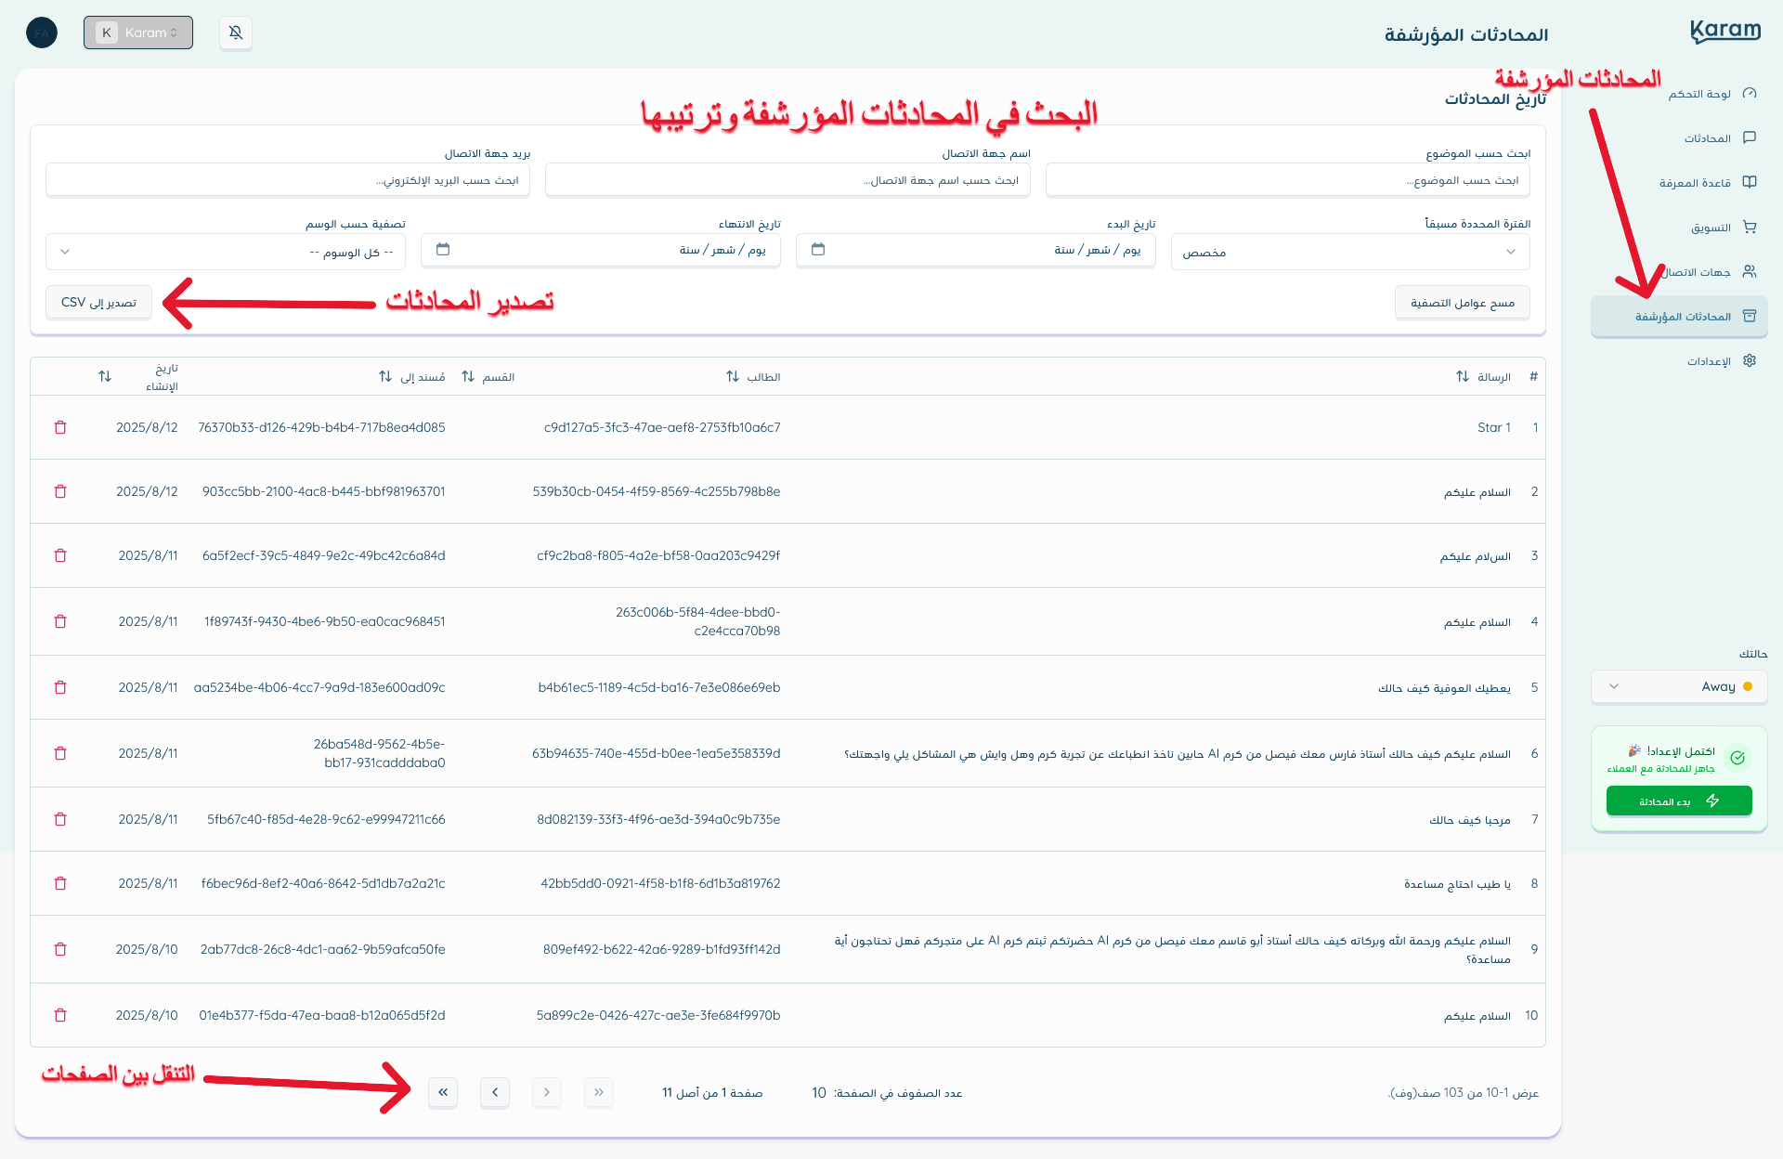Screen dimensions: 1783x1159
Task: Jump to last page with double-arrow icon
Action: (x=443, y=1093)
